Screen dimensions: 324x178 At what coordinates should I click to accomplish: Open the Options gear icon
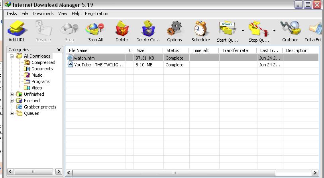[175, 28]
